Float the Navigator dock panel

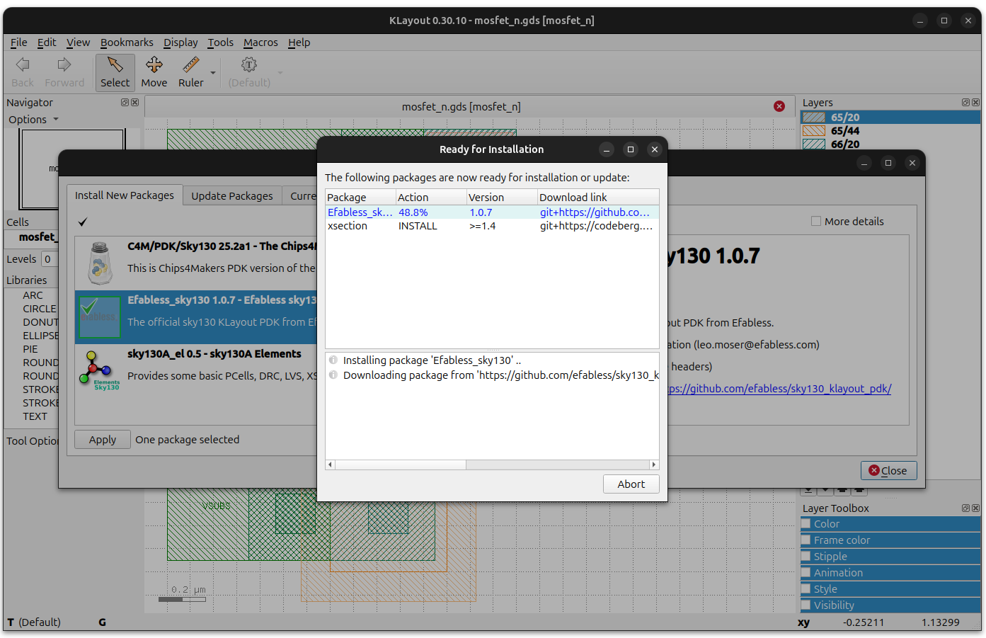125,103
